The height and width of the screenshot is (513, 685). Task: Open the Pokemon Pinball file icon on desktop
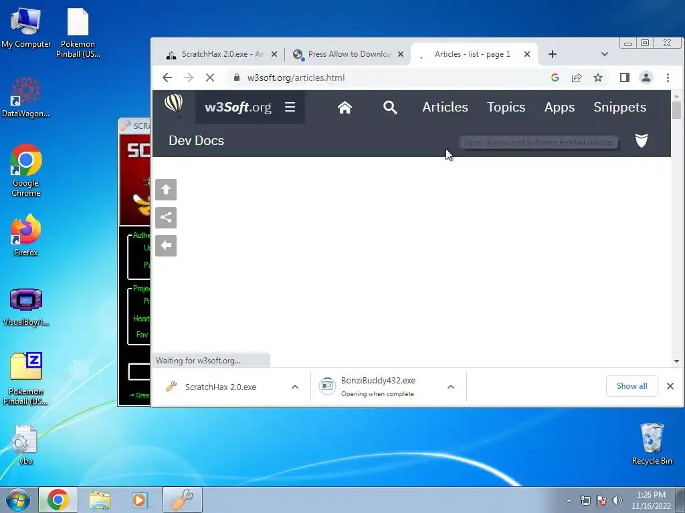pos(78,33)
